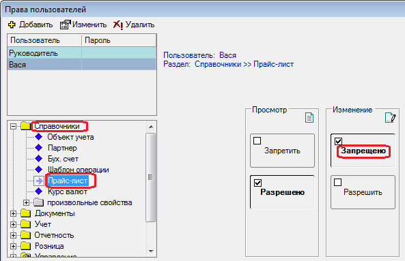Click the Запрещено label in Изменение
This screenshot has height=261, width=405.
[x=363, y=151]
